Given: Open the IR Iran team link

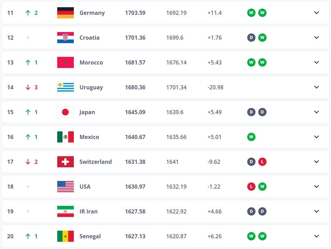Looking at the screenshot, I should point(89,211).
